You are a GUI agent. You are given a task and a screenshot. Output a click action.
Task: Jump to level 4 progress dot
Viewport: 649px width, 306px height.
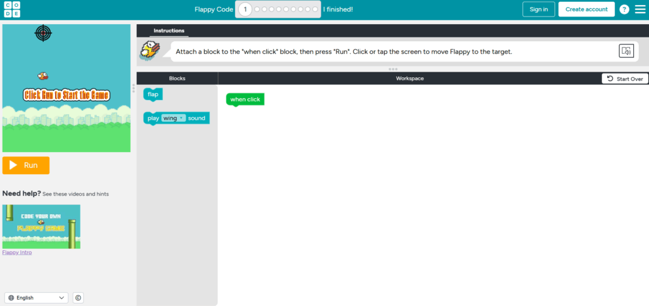[x=271, y=9]
